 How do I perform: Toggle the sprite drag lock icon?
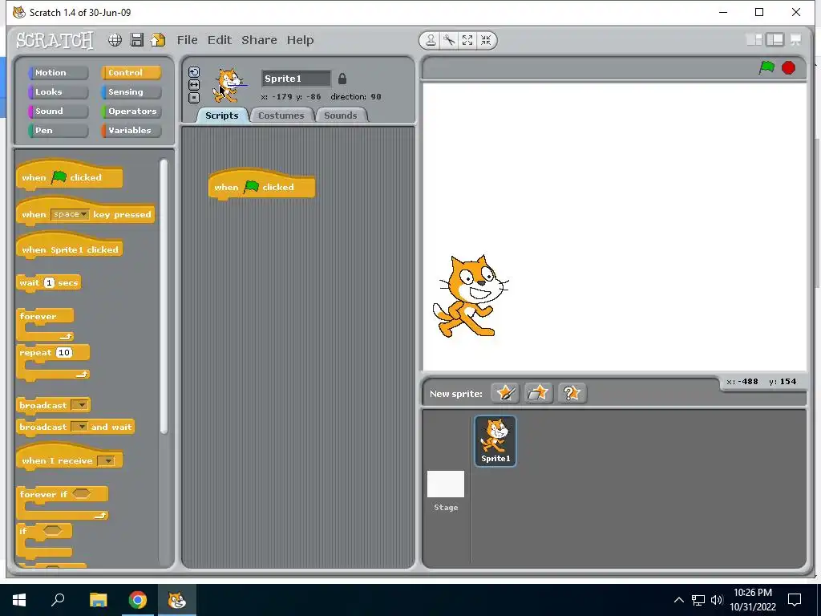tap(342, 79)
